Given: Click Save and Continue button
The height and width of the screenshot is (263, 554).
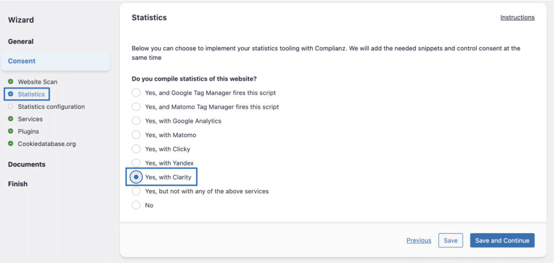Looking at the screenshot, I should tap(502, 240).
